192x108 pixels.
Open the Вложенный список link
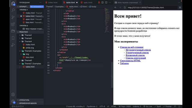[x=135, y=55]
